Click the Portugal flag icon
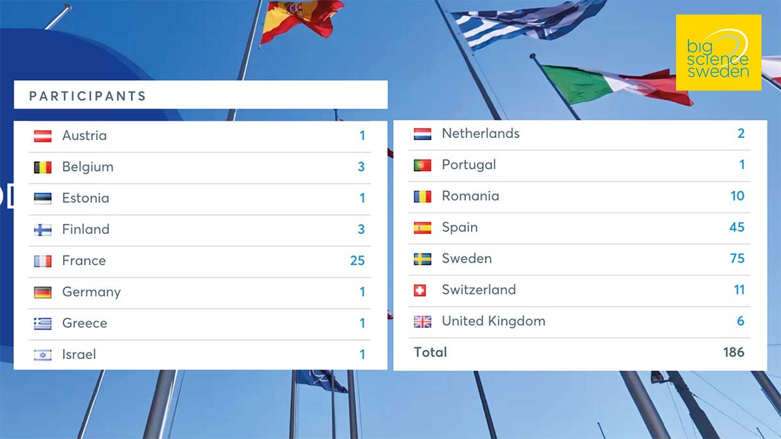This screenshot has height=439, width=781. (422, 165)
